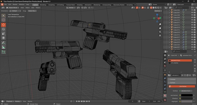Switch orthographic/perspective grid icon
This screenshot has height=105, width=197.
160,35
